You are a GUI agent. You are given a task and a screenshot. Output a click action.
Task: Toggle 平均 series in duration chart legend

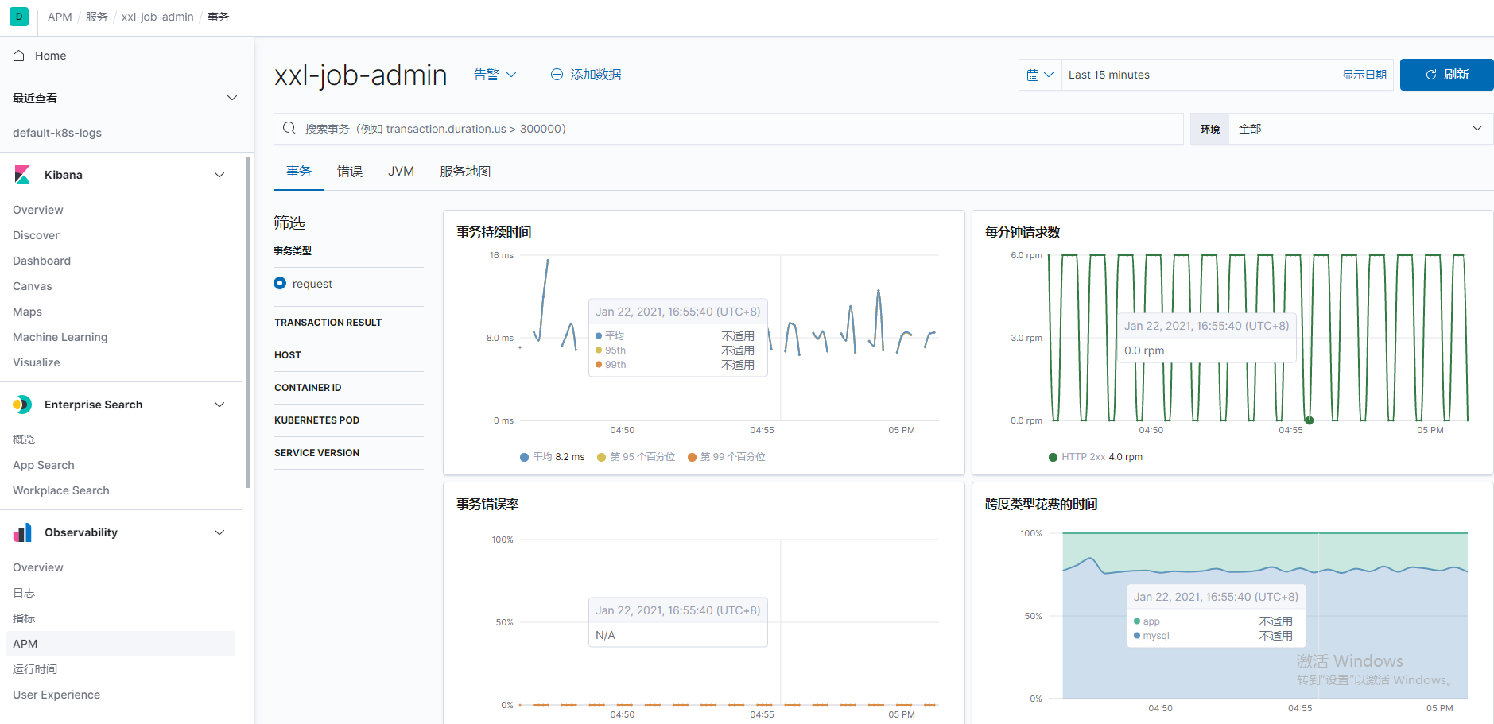click(x=553, y=457)
